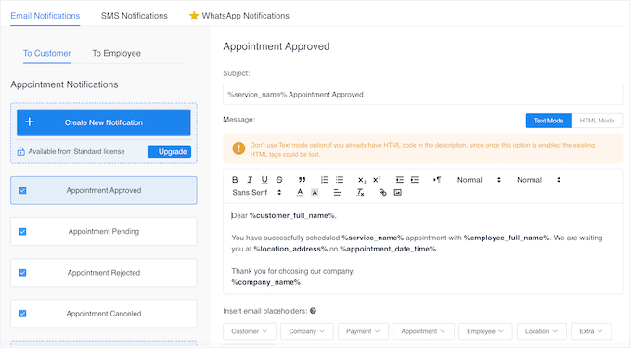Viewport: 631px width, 348px height.
Task: Expand the Company placeholders dropdown
Action: tap(306, 331)
